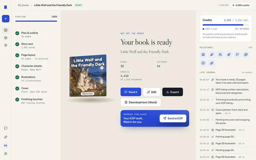Click the SYNCING status indicator
This screenshot has width=256, height=160.
coord(223,5)
